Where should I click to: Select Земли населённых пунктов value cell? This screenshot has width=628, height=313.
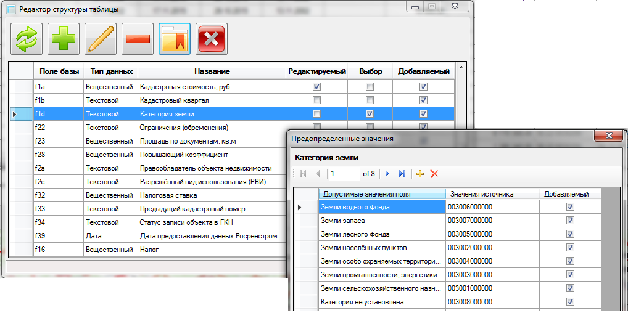382,248
